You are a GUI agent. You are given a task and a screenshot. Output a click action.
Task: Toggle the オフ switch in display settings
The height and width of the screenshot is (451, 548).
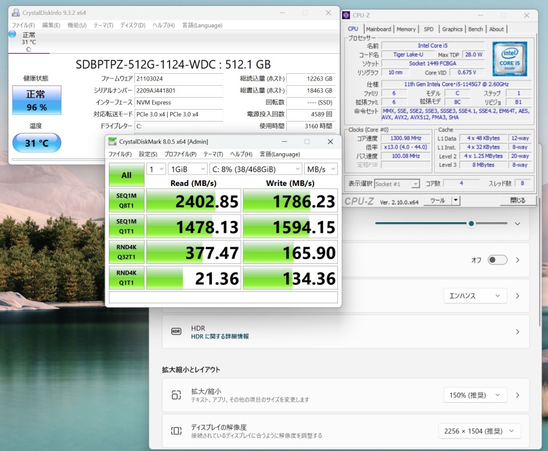[x=497, y=260]
